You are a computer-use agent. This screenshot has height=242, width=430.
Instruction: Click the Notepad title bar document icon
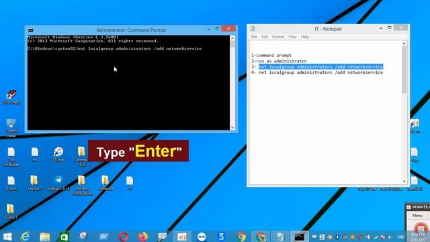253,28
